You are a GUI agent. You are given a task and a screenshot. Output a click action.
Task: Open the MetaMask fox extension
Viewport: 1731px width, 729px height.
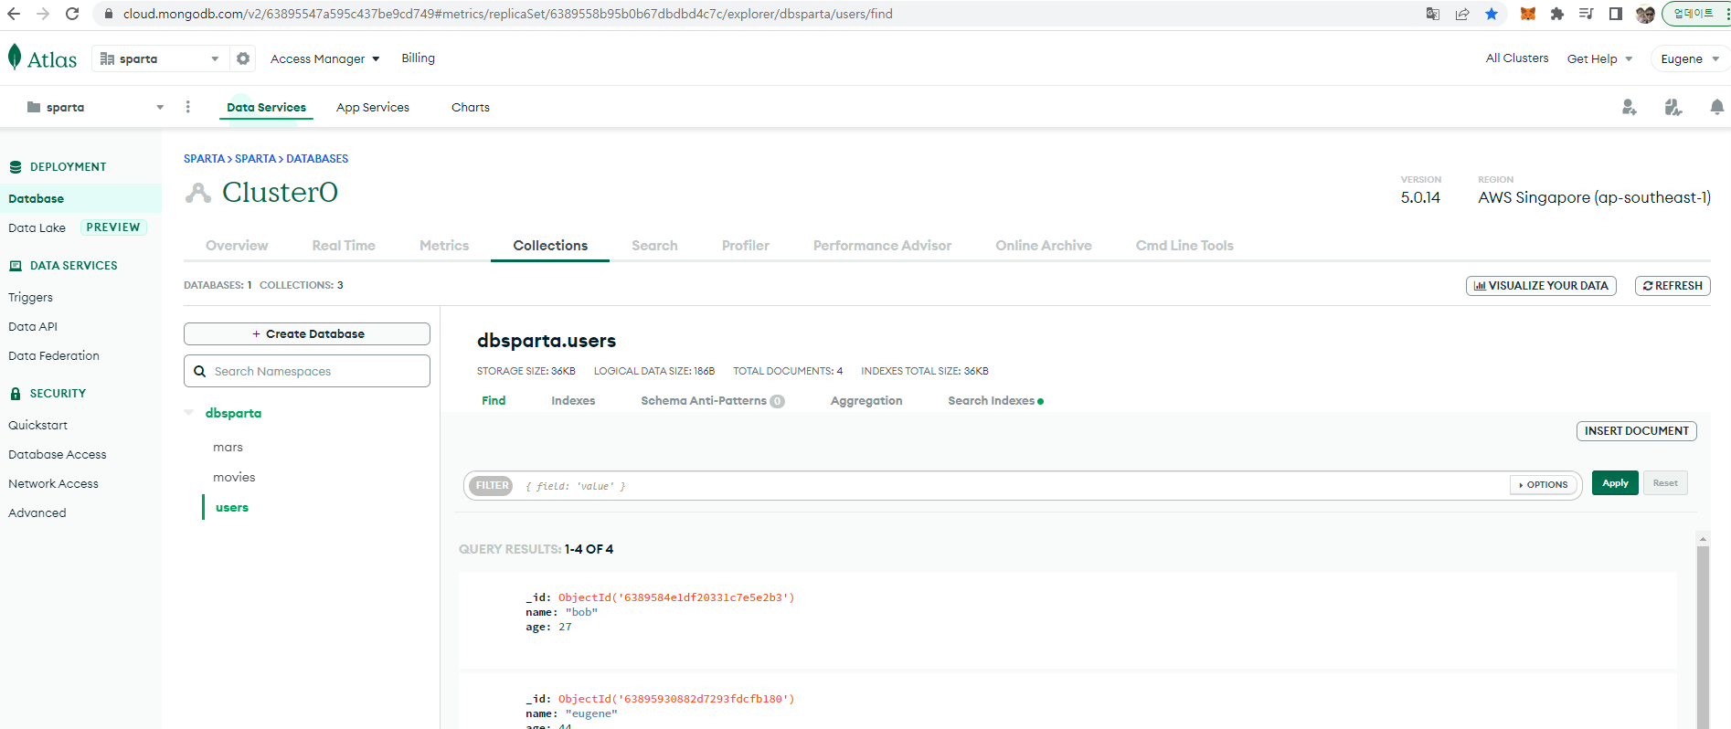pos(1528,14)
